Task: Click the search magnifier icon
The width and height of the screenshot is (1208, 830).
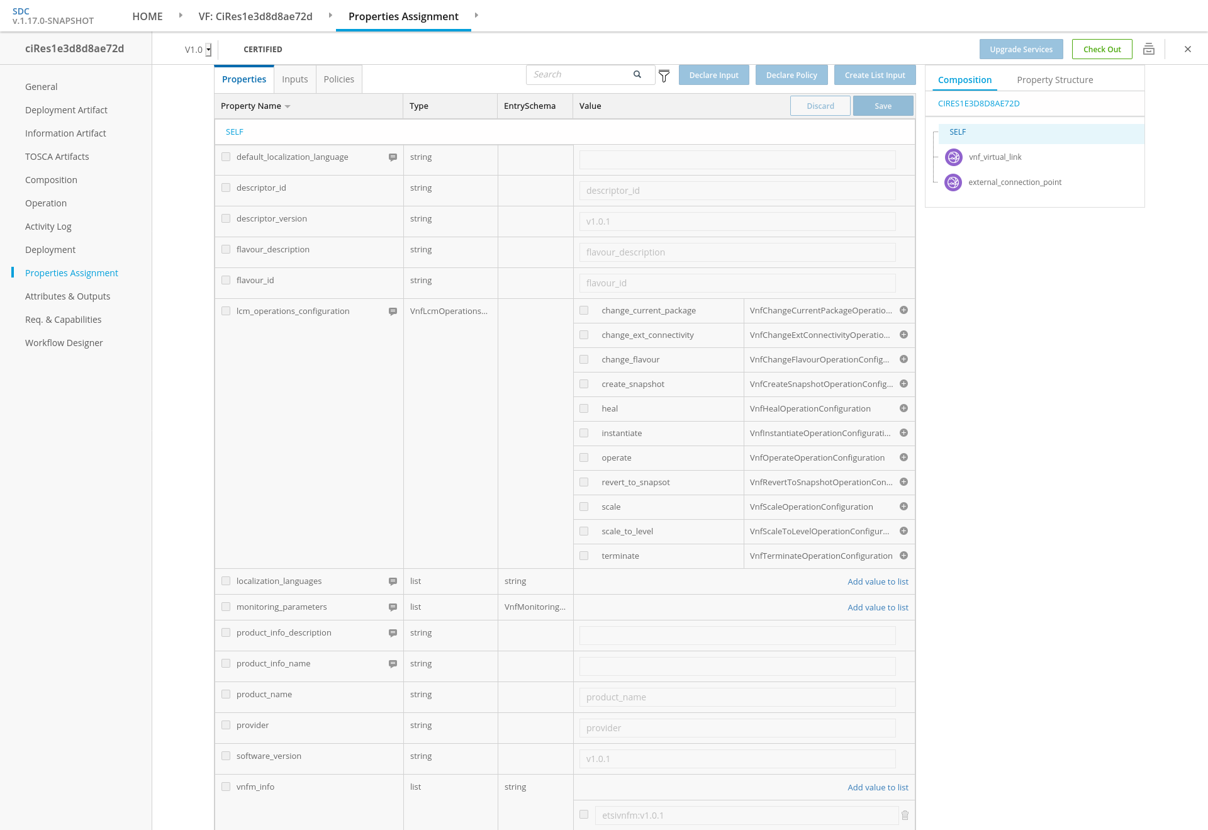Action: 637,74
